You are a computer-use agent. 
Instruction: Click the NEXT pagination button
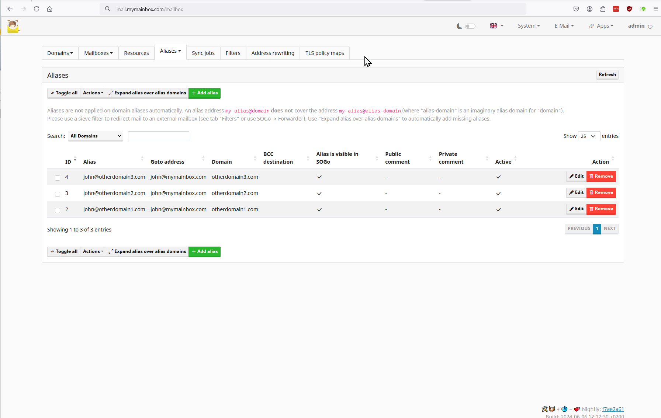610,229
